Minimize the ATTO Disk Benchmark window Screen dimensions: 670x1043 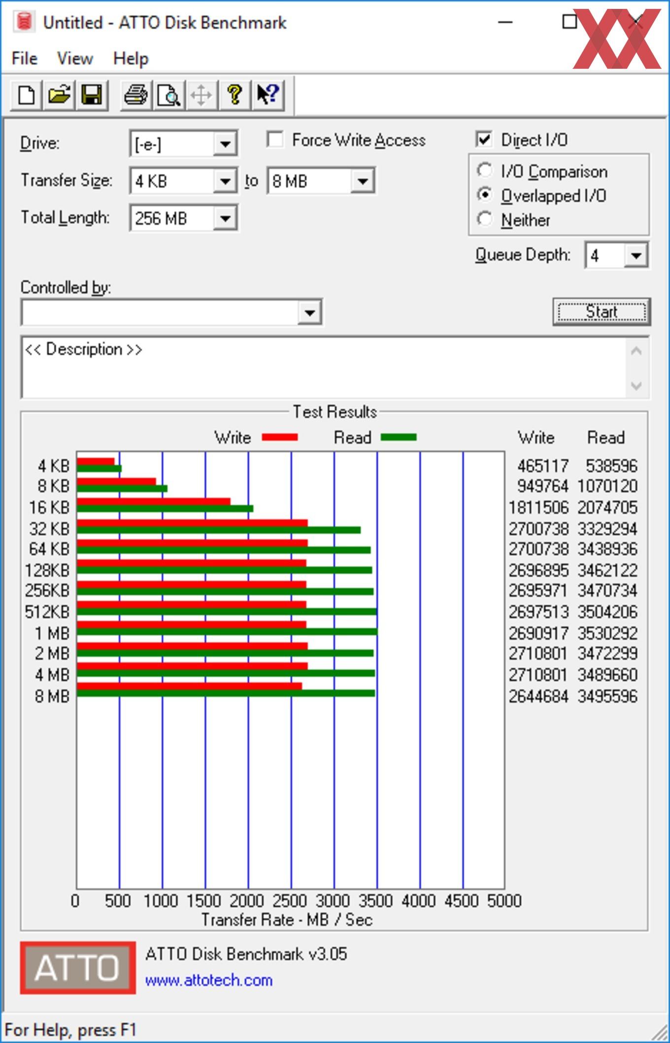coord(505,22)
